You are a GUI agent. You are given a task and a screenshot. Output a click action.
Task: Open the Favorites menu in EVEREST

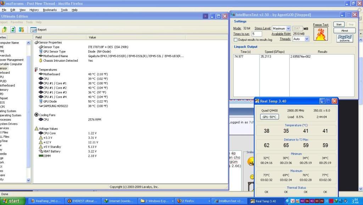tap(17, 22)
